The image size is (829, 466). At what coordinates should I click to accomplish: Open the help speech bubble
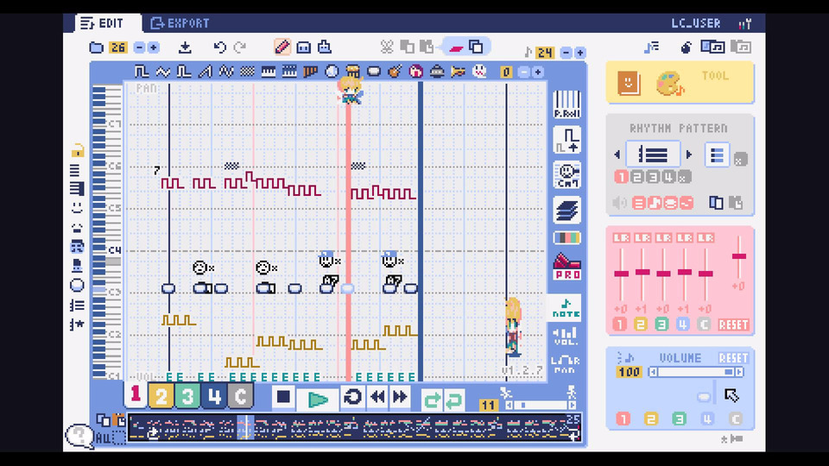coord(79,435)
